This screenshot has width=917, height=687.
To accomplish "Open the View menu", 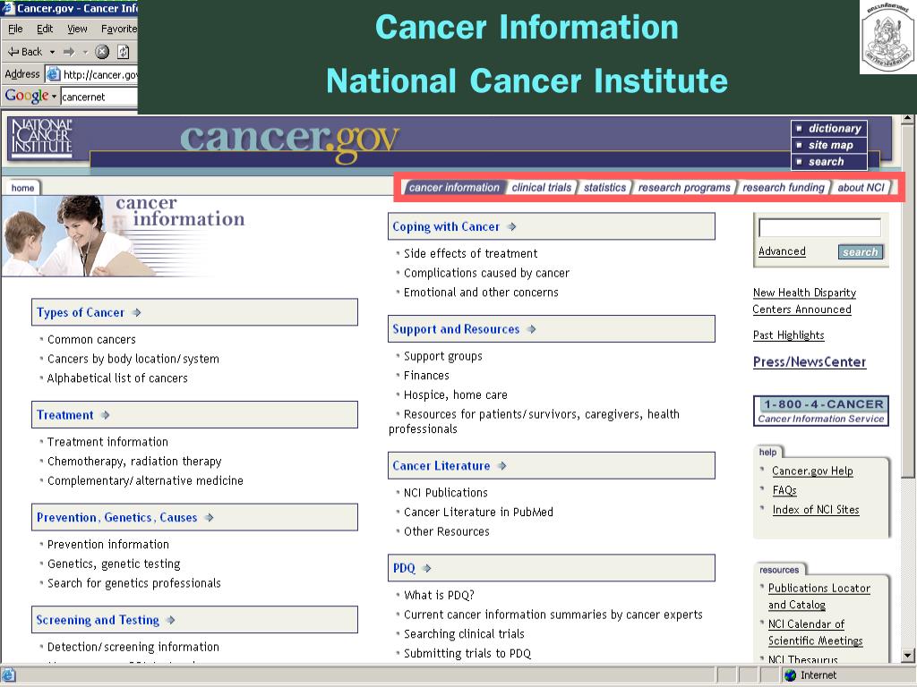I will 77,29.
